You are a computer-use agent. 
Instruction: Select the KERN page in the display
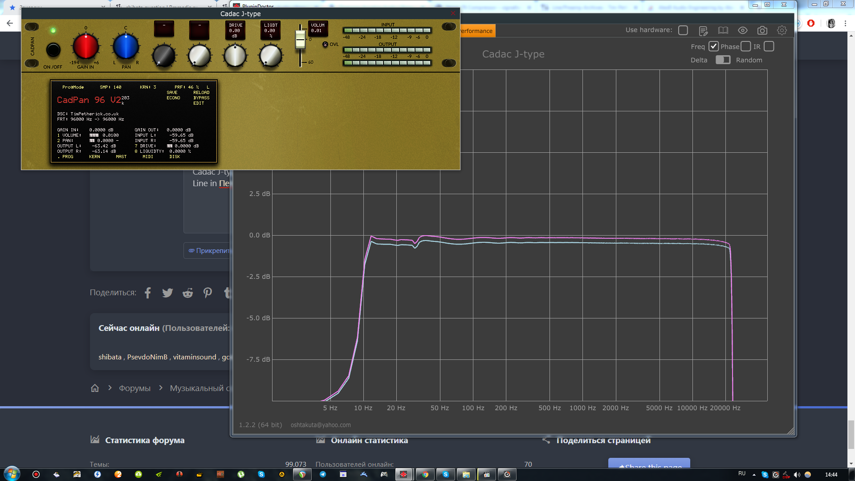click(x=94, y=156)
